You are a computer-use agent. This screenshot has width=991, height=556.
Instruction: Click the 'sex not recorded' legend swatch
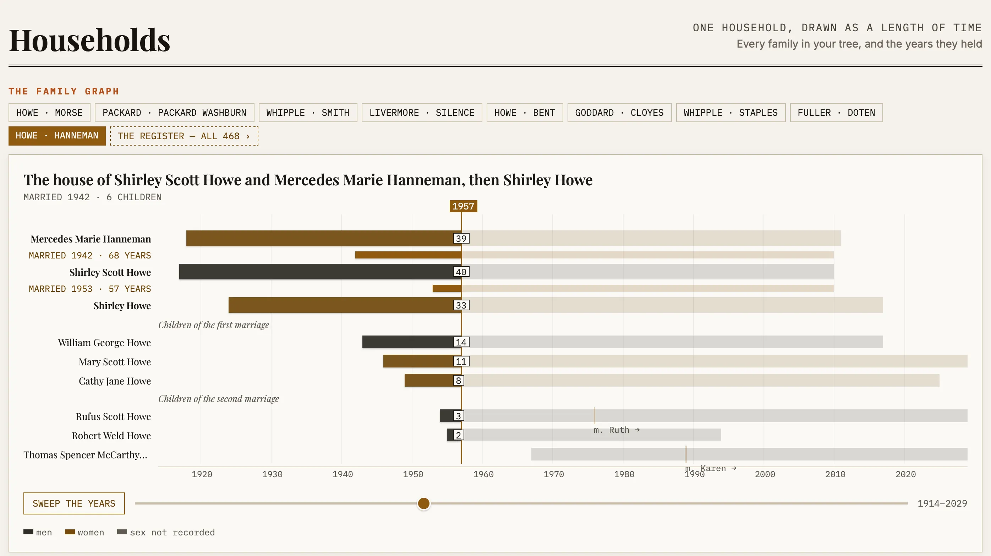(x=122, y=532)
